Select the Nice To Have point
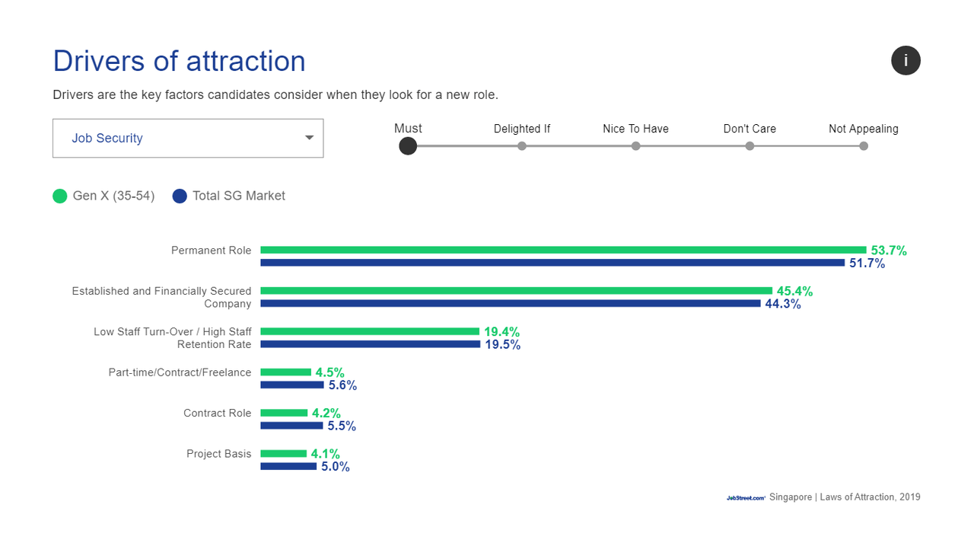The width and height of the screenshot is (974, 543). 635,145
